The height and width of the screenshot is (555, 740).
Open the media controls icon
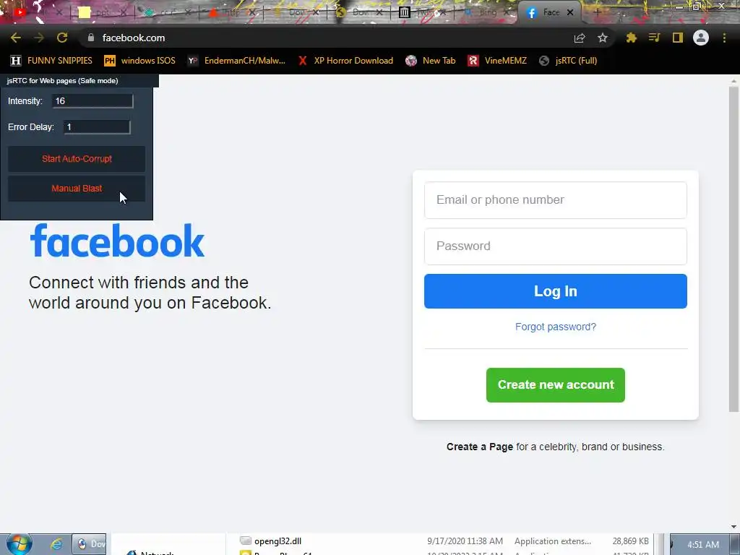[x=654, y=38]
